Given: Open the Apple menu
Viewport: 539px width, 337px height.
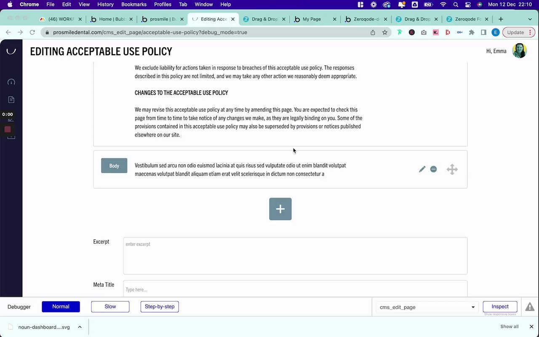Looking at the screenshot, I should point(10,4).
